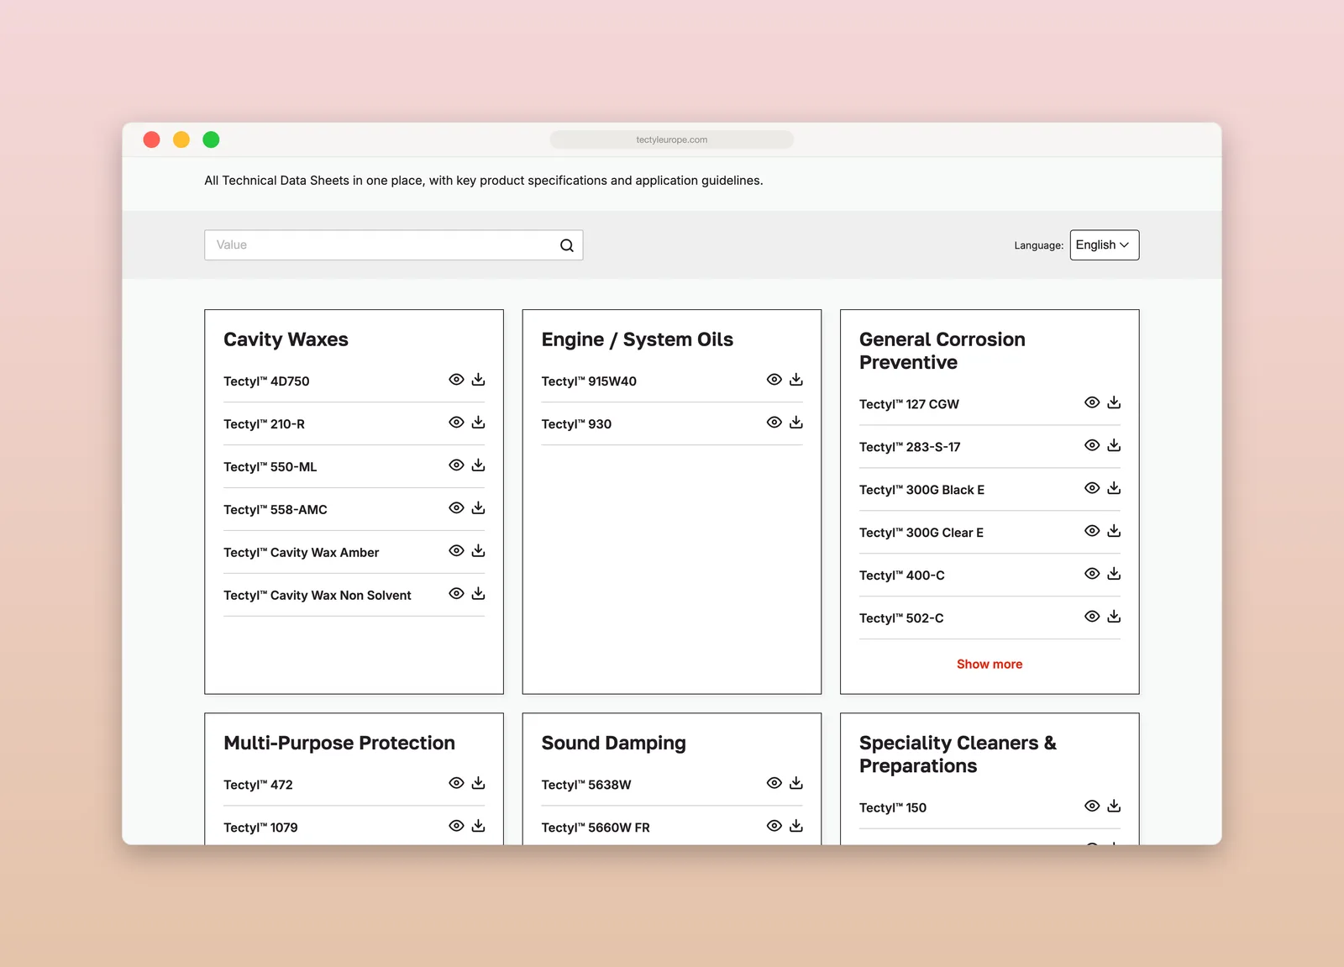
Task: Download the Tectyl 4D750 data sheet
Action: (478, 380)
